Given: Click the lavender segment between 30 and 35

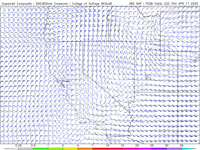Looking at the screenshot, I should (174, 149).
